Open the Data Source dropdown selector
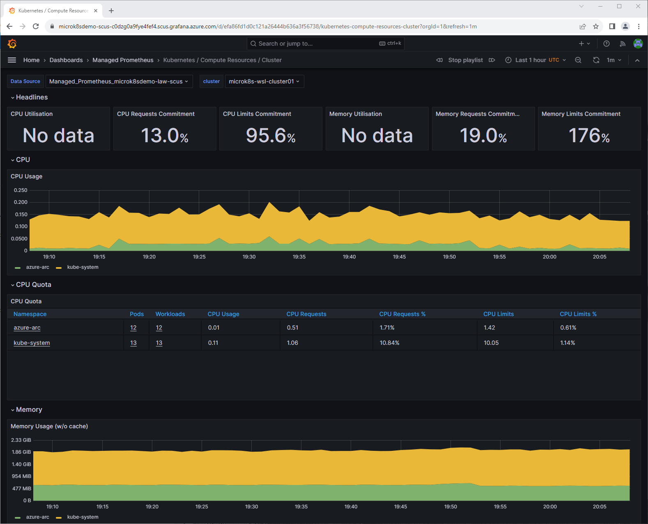Screen dimensions: 648x524 119,81
